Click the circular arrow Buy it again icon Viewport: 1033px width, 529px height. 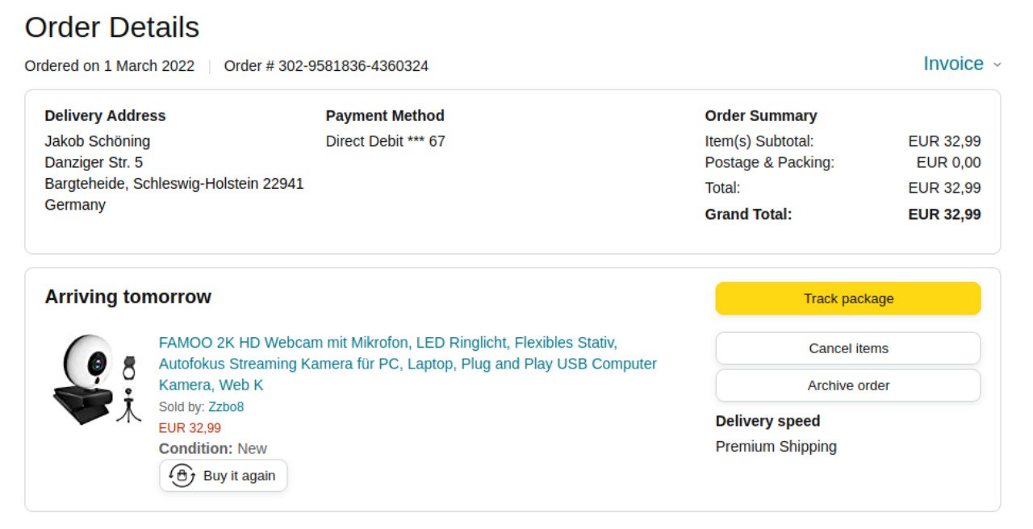click(182, 476)
